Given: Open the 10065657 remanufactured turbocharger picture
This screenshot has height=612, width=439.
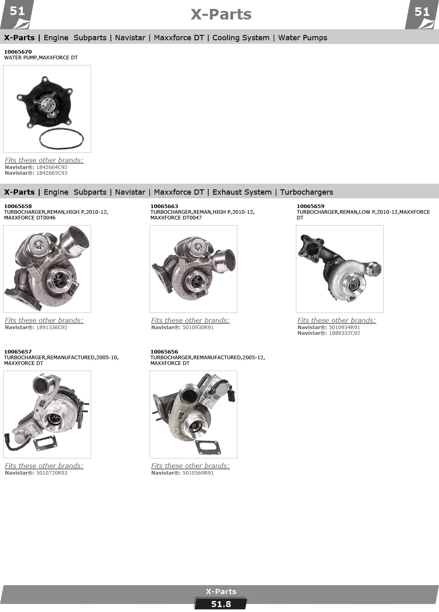Looking at the screenshot, I should [x=47, y=415].
